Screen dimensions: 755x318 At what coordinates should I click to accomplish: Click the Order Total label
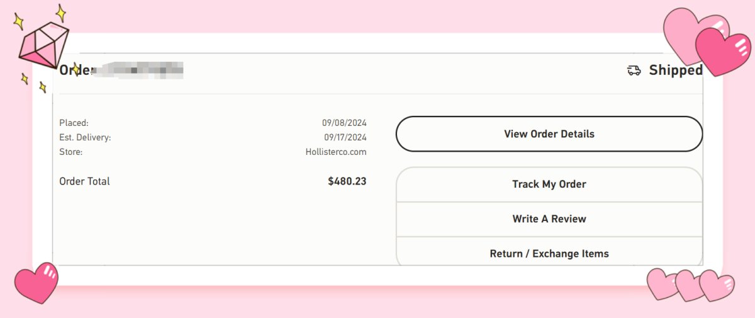click(x=84, y=181)
